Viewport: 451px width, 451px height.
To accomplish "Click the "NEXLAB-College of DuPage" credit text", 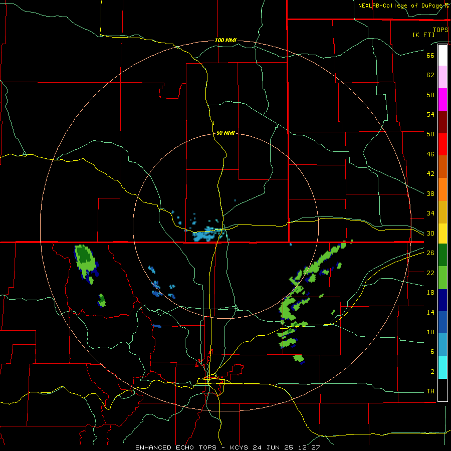I will (x=400, y=6).
